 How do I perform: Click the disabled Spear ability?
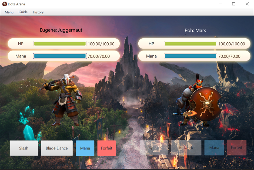coord(154,148)
